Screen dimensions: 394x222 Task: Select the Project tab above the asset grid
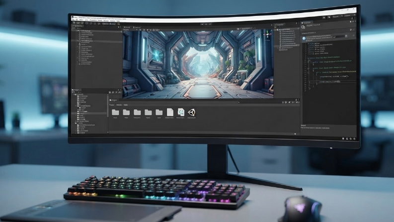pyautogui.click(x=114, y=100)
